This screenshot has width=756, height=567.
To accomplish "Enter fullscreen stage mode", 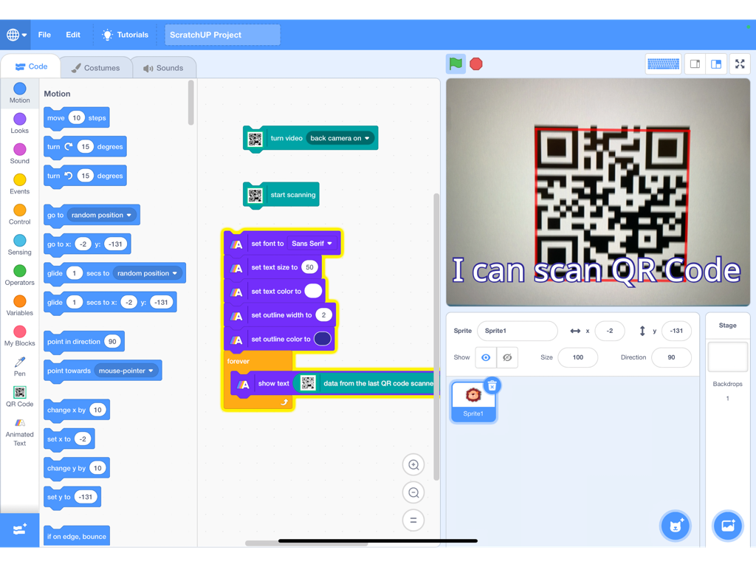I will pos(740,63).
